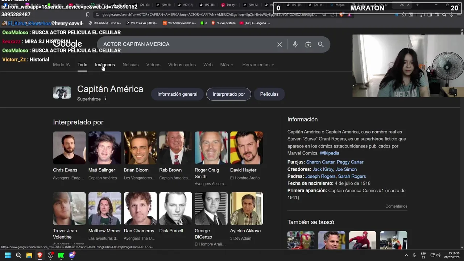464x261 pixels.
Task: Open Brian Bloom photo card
Action: (x=140, y=148)
